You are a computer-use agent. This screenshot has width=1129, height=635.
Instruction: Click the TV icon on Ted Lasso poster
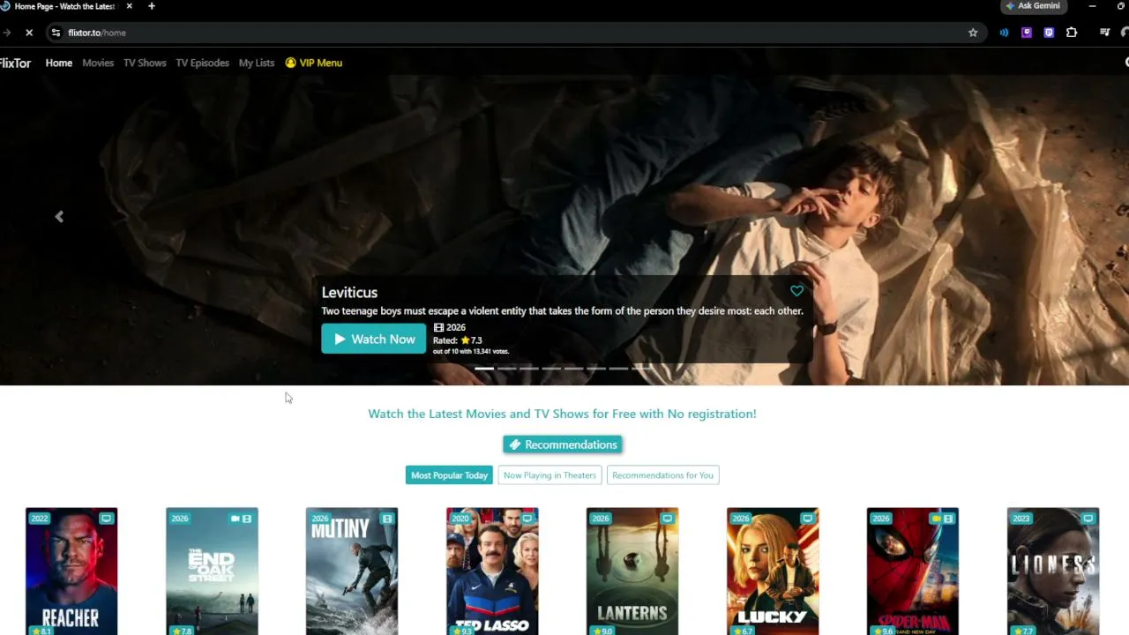(x=527, y=519)
